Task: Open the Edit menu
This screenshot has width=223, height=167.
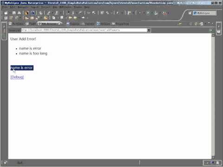Action: tap(13, 7)
